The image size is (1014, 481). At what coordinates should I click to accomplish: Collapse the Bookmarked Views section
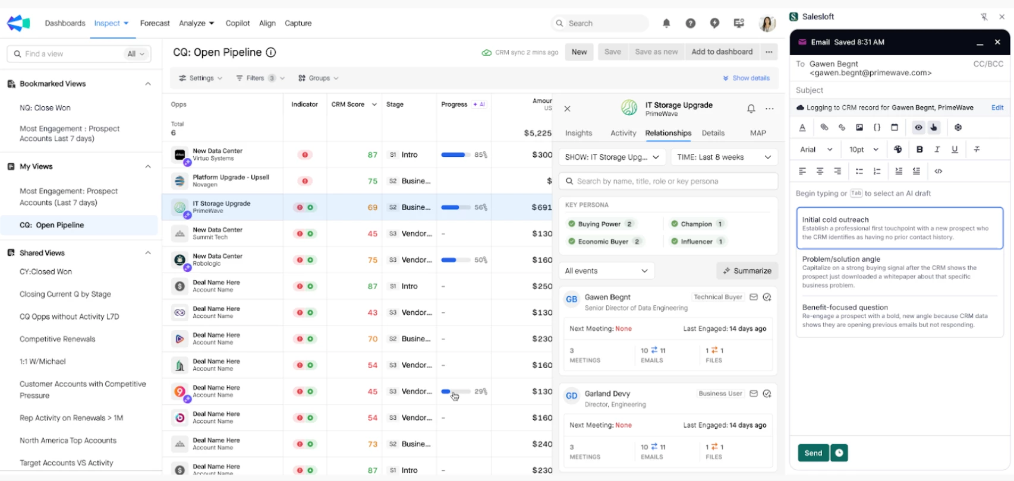click(148, 84)
